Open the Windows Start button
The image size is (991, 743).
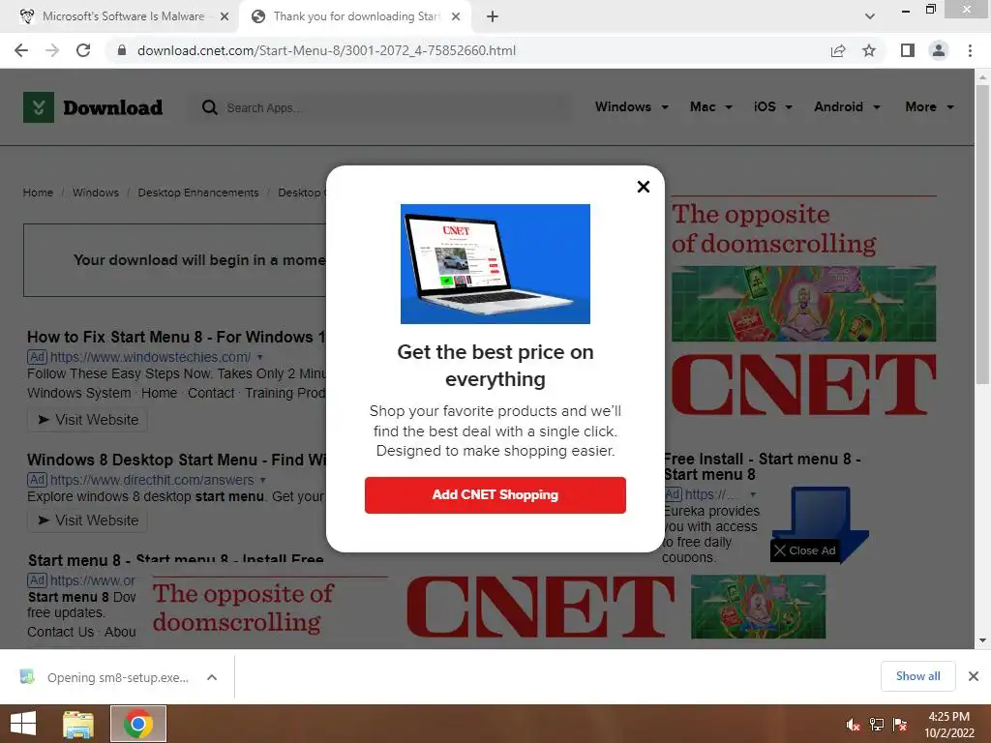tap(23, 724)
